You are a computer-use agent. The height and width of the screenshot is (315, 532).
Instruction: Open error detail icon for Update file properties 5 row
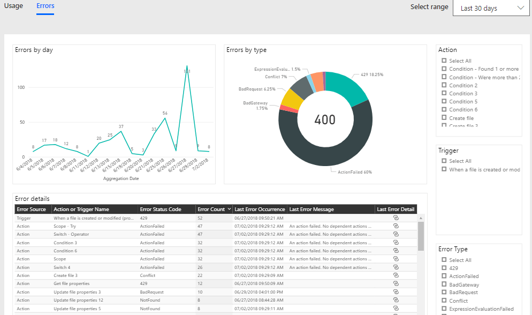[x=396, y=309]
